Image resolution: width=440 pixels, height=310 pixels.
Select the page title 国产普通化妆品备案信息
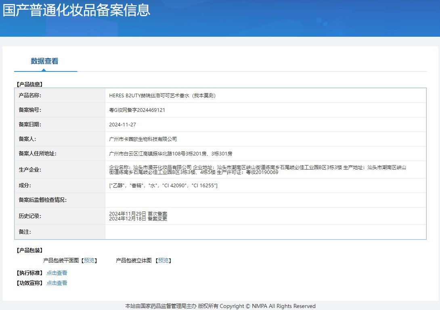click(76, 10)
